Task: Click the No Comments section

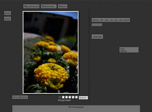Action: (76, 109)
